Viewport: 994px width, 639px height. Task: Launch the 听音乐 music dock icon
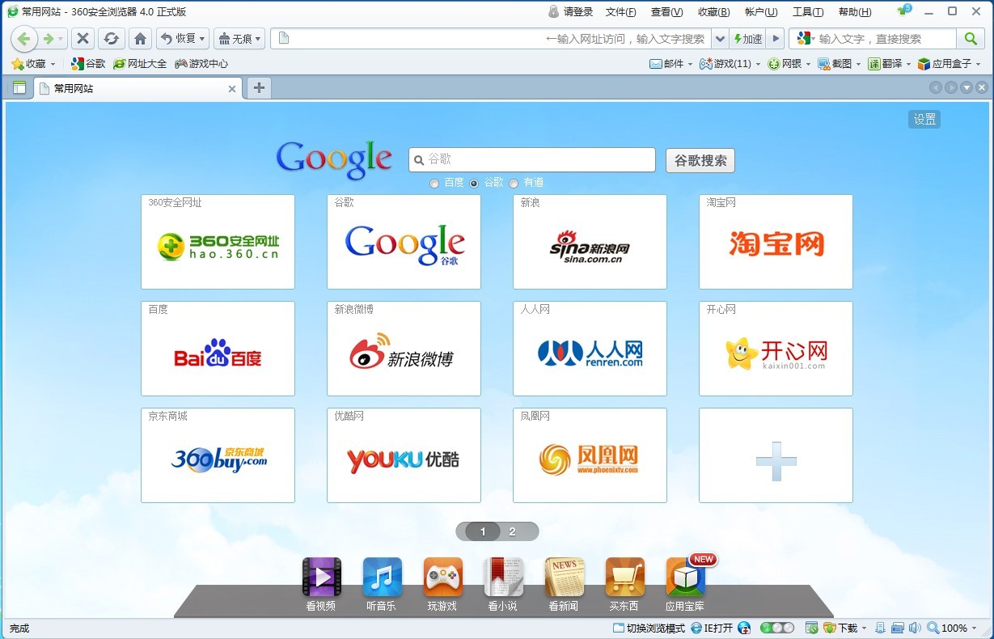pyautogui.click(x=382, y=578)
